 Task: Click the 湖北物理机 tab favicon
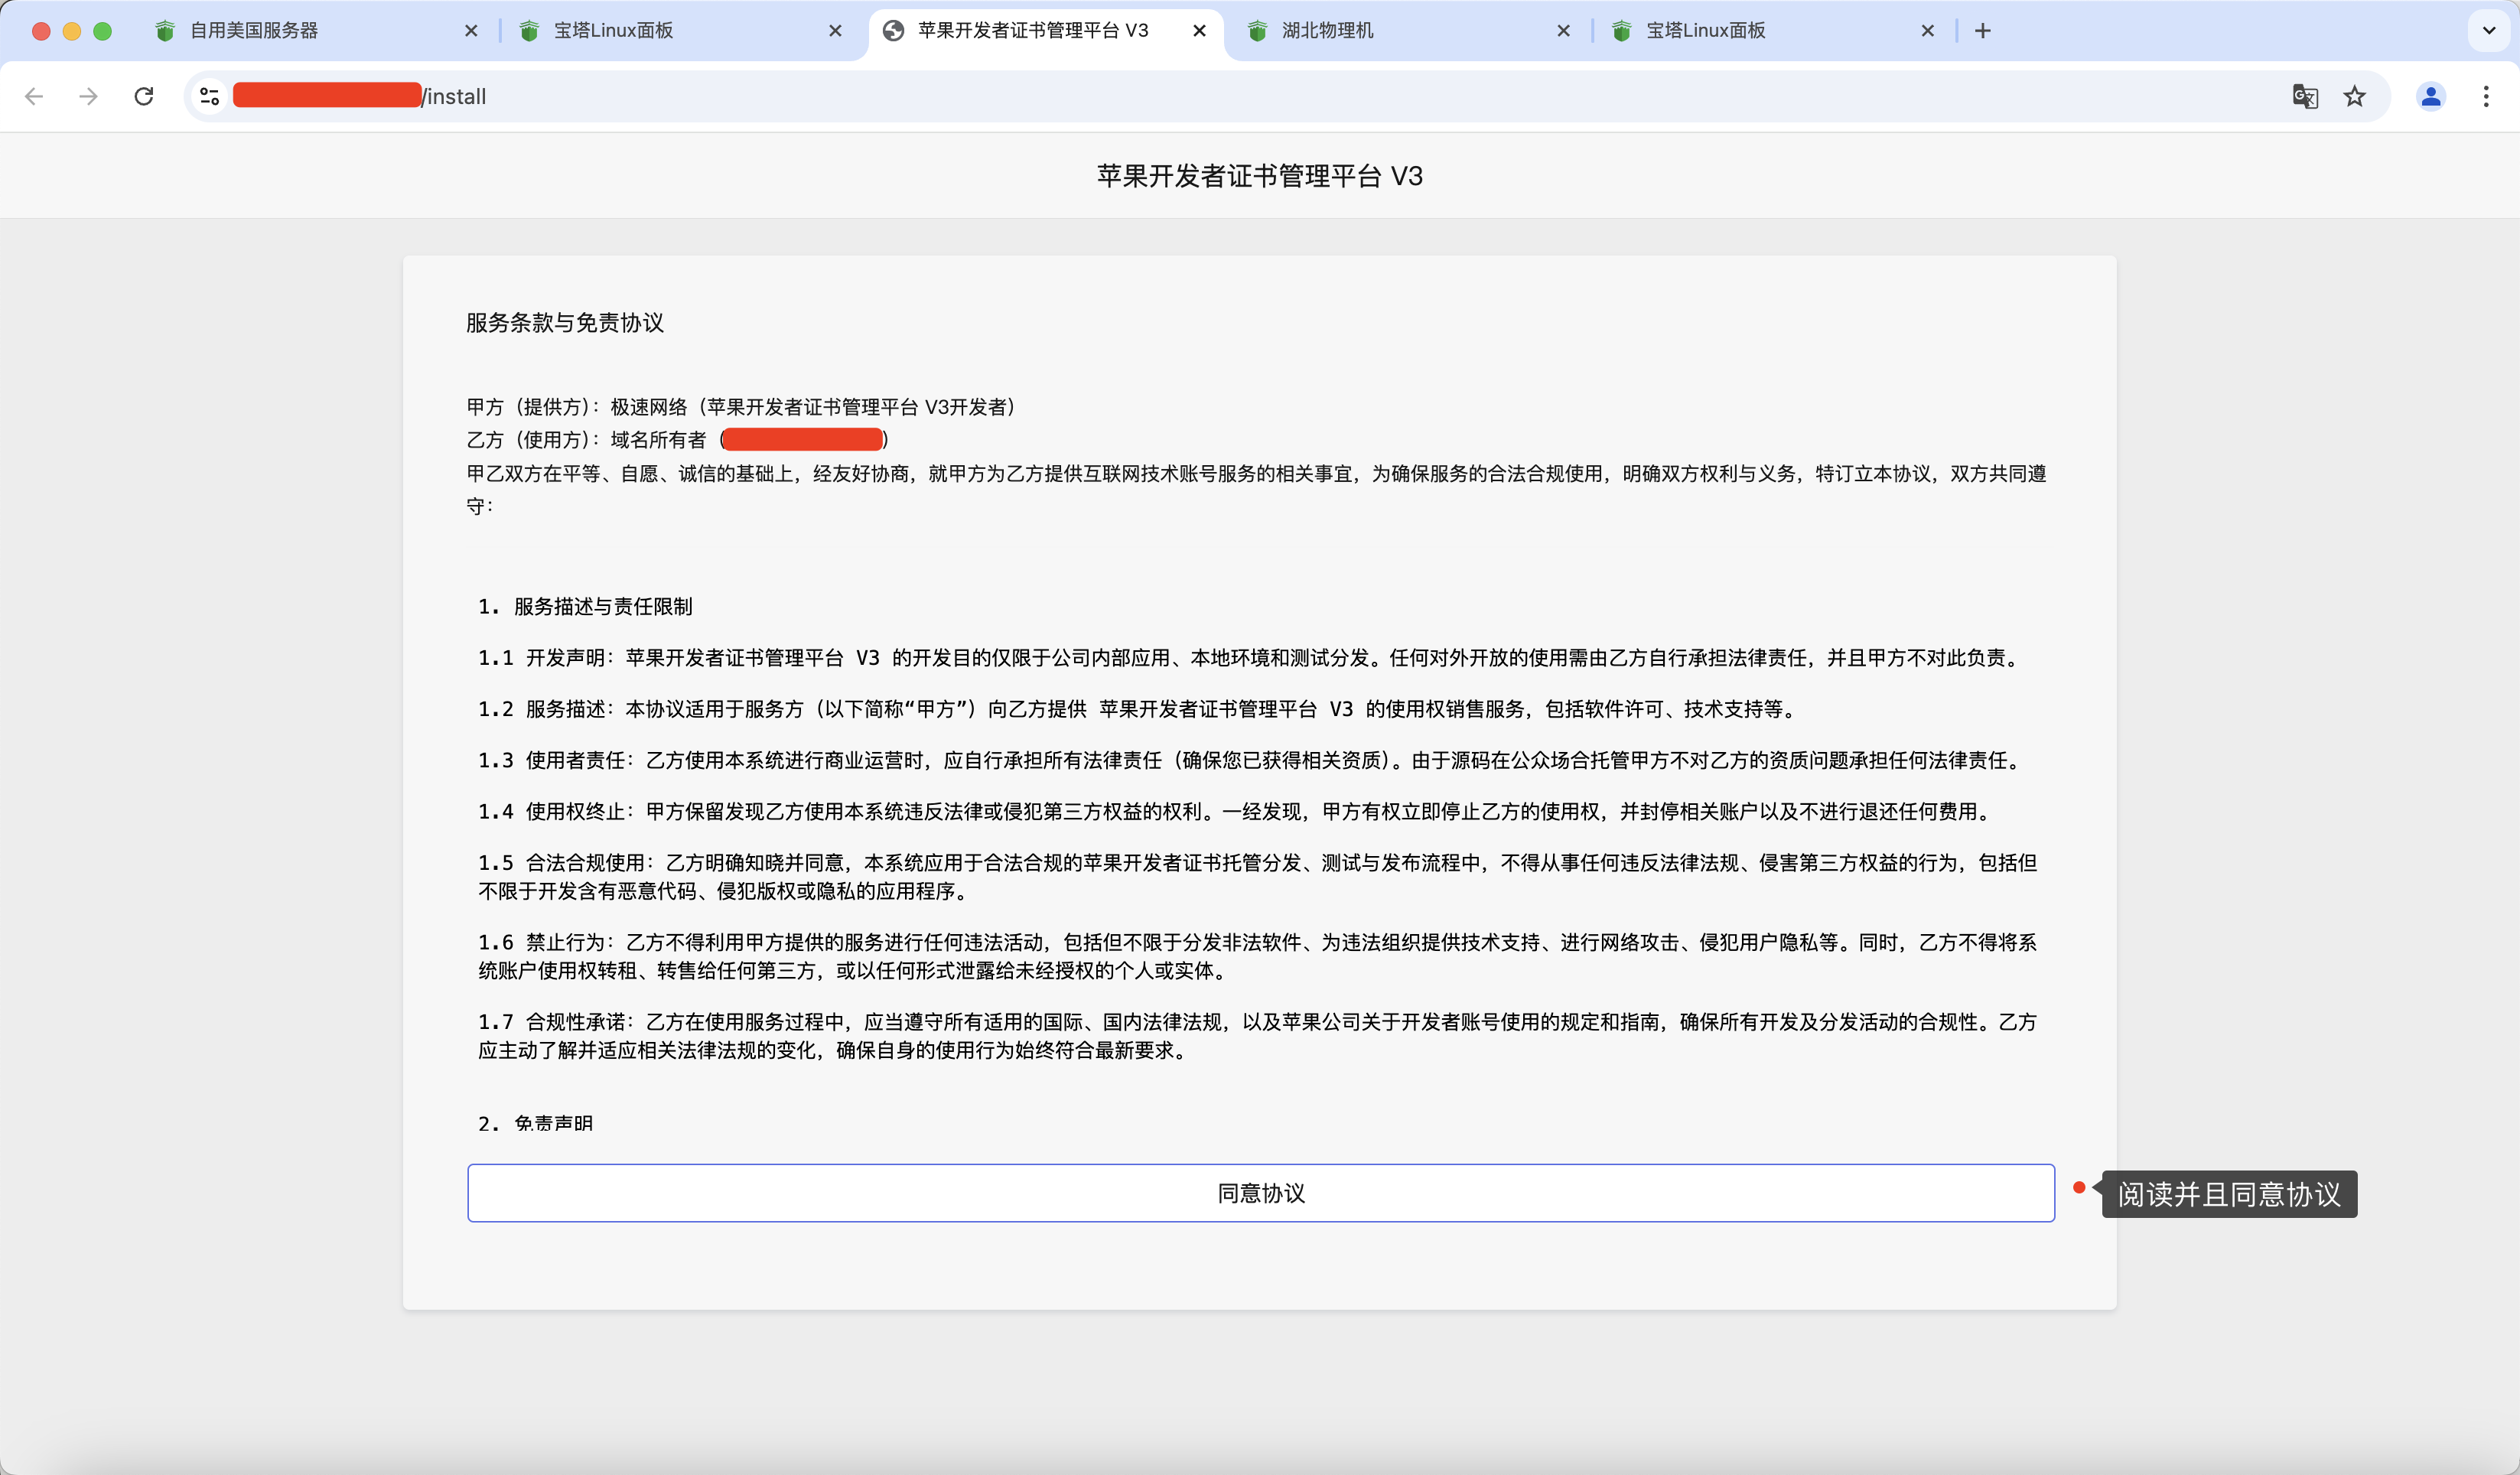point(1257,31)
